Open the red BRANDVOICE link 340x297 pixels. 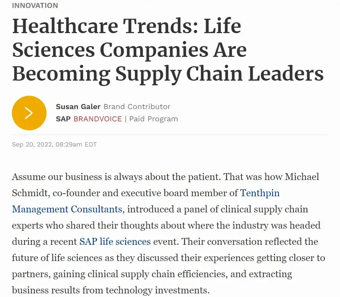(x=98, y=119)
